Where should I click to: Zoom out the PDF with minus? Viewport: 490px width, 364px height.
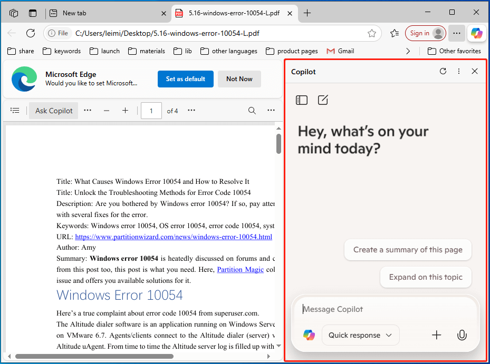click(107, 110)
